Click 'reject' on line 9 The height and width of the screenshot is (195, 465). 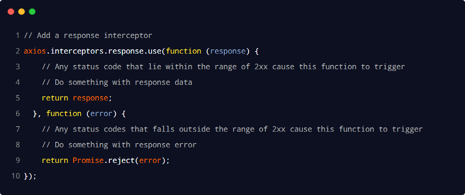click(x=122, y=161)
